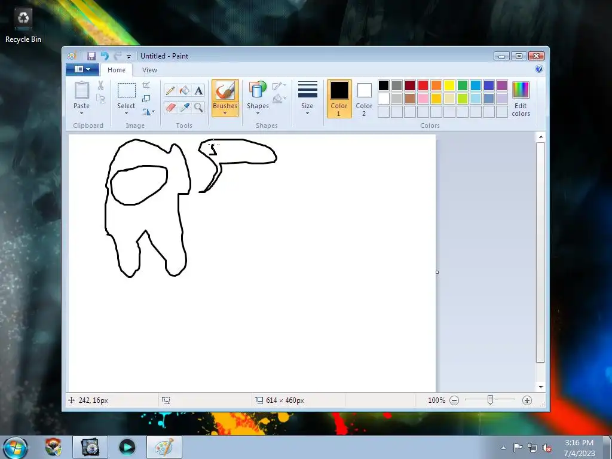The width and height of the screenshot is (612, 459).
Task: Open the shape Outline dropdown
Action: pos(279,86)
